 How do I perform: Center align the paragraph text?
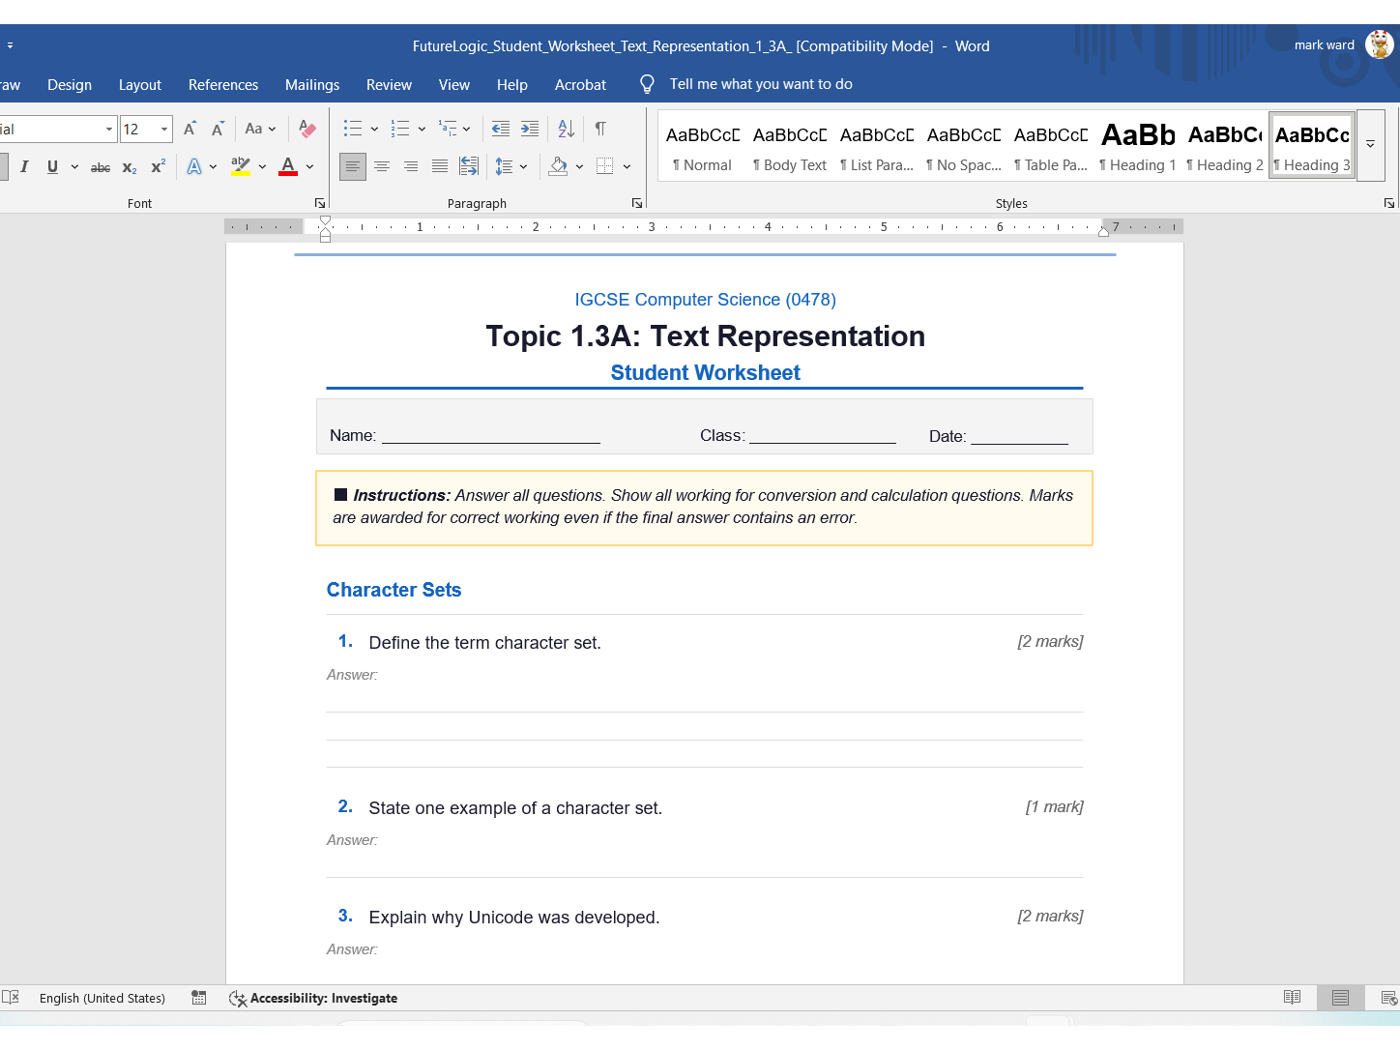(382, 166)
